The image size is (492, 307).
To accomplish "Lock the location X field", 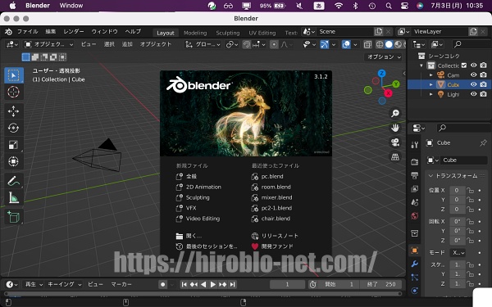I will [470, 191].
